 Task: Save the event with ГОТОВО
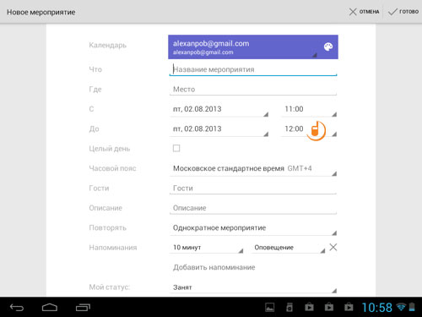point(403,12)
